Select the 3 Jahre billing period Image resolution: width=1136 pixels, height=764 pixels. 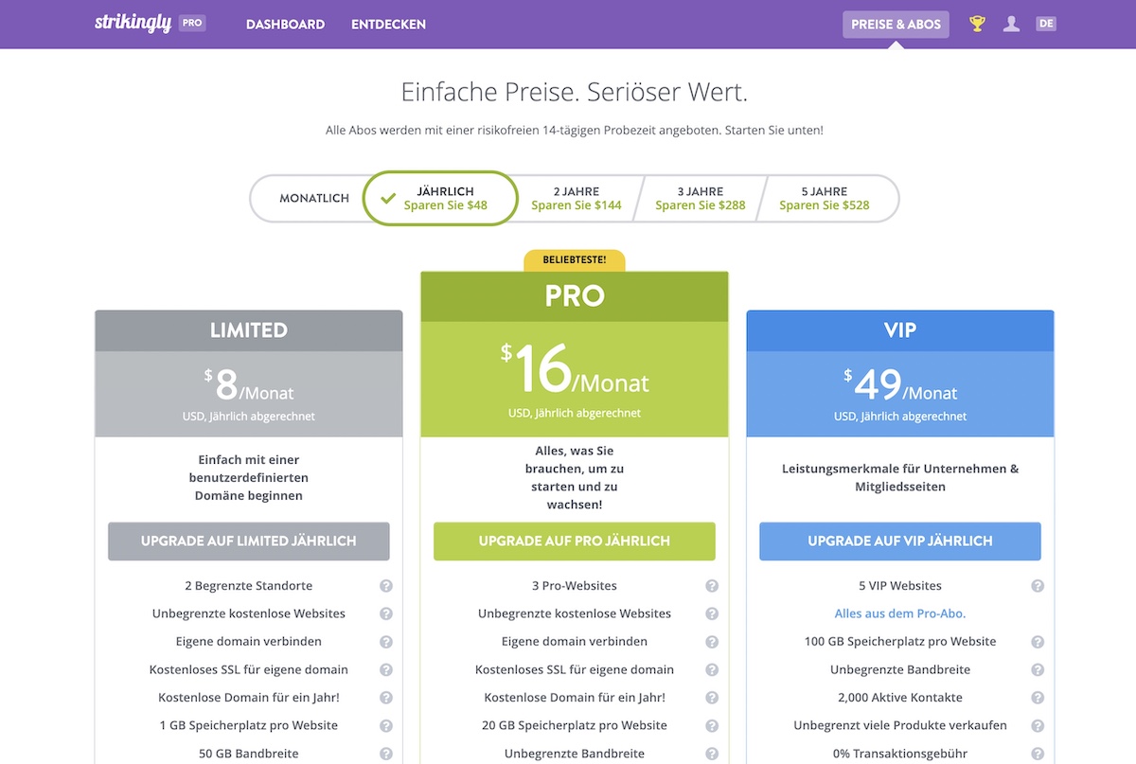[x=701, y=199]
